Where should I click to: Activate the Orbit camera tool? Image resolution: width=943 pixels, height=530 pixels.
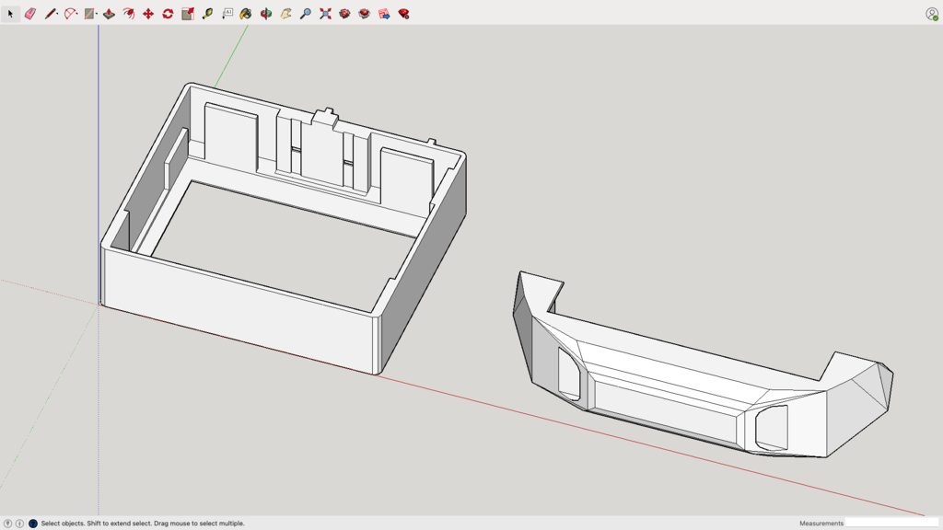(266, 14)
